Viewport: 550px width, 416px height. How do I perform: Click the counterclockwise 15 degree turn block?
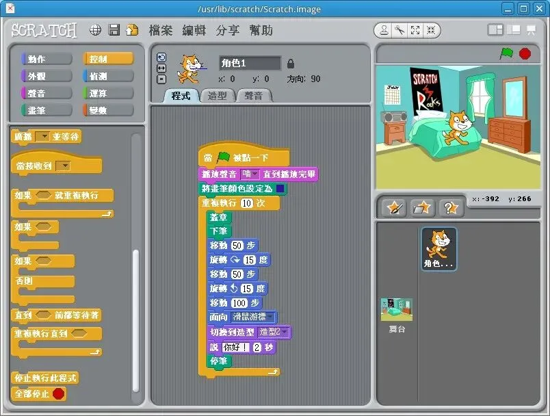click(238, 289)
